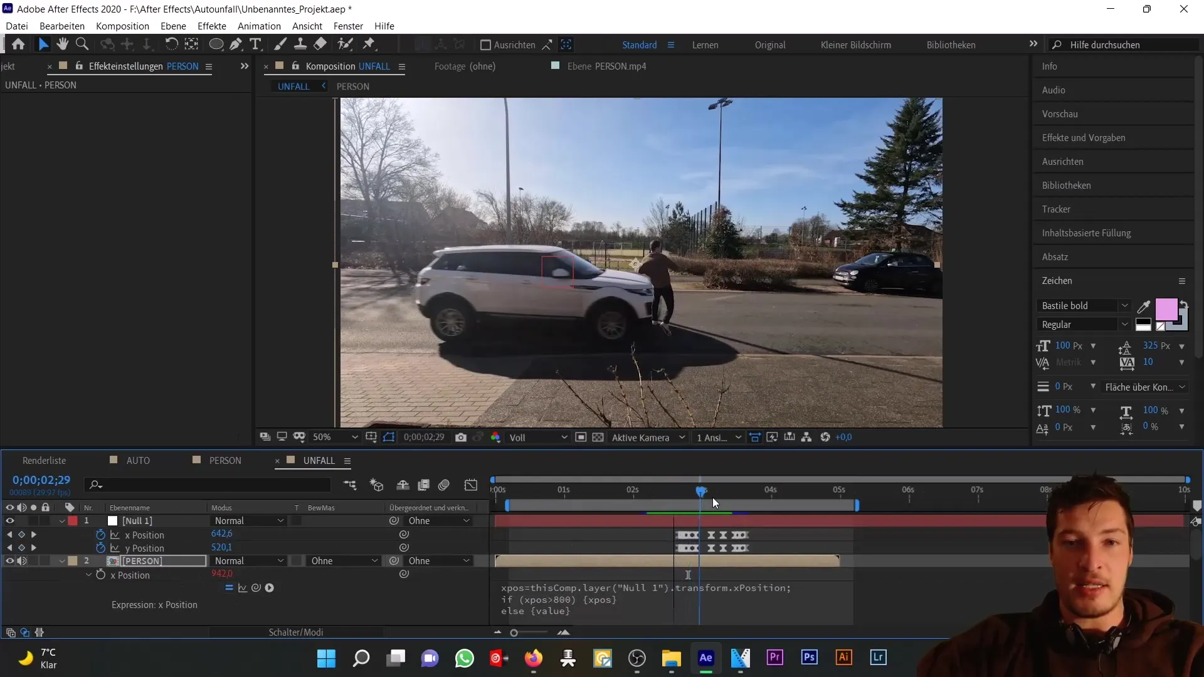Take a snapshot with the camera icon
Screen dimensions: 1204x677
pyautogui.click(x=461, y=438)
